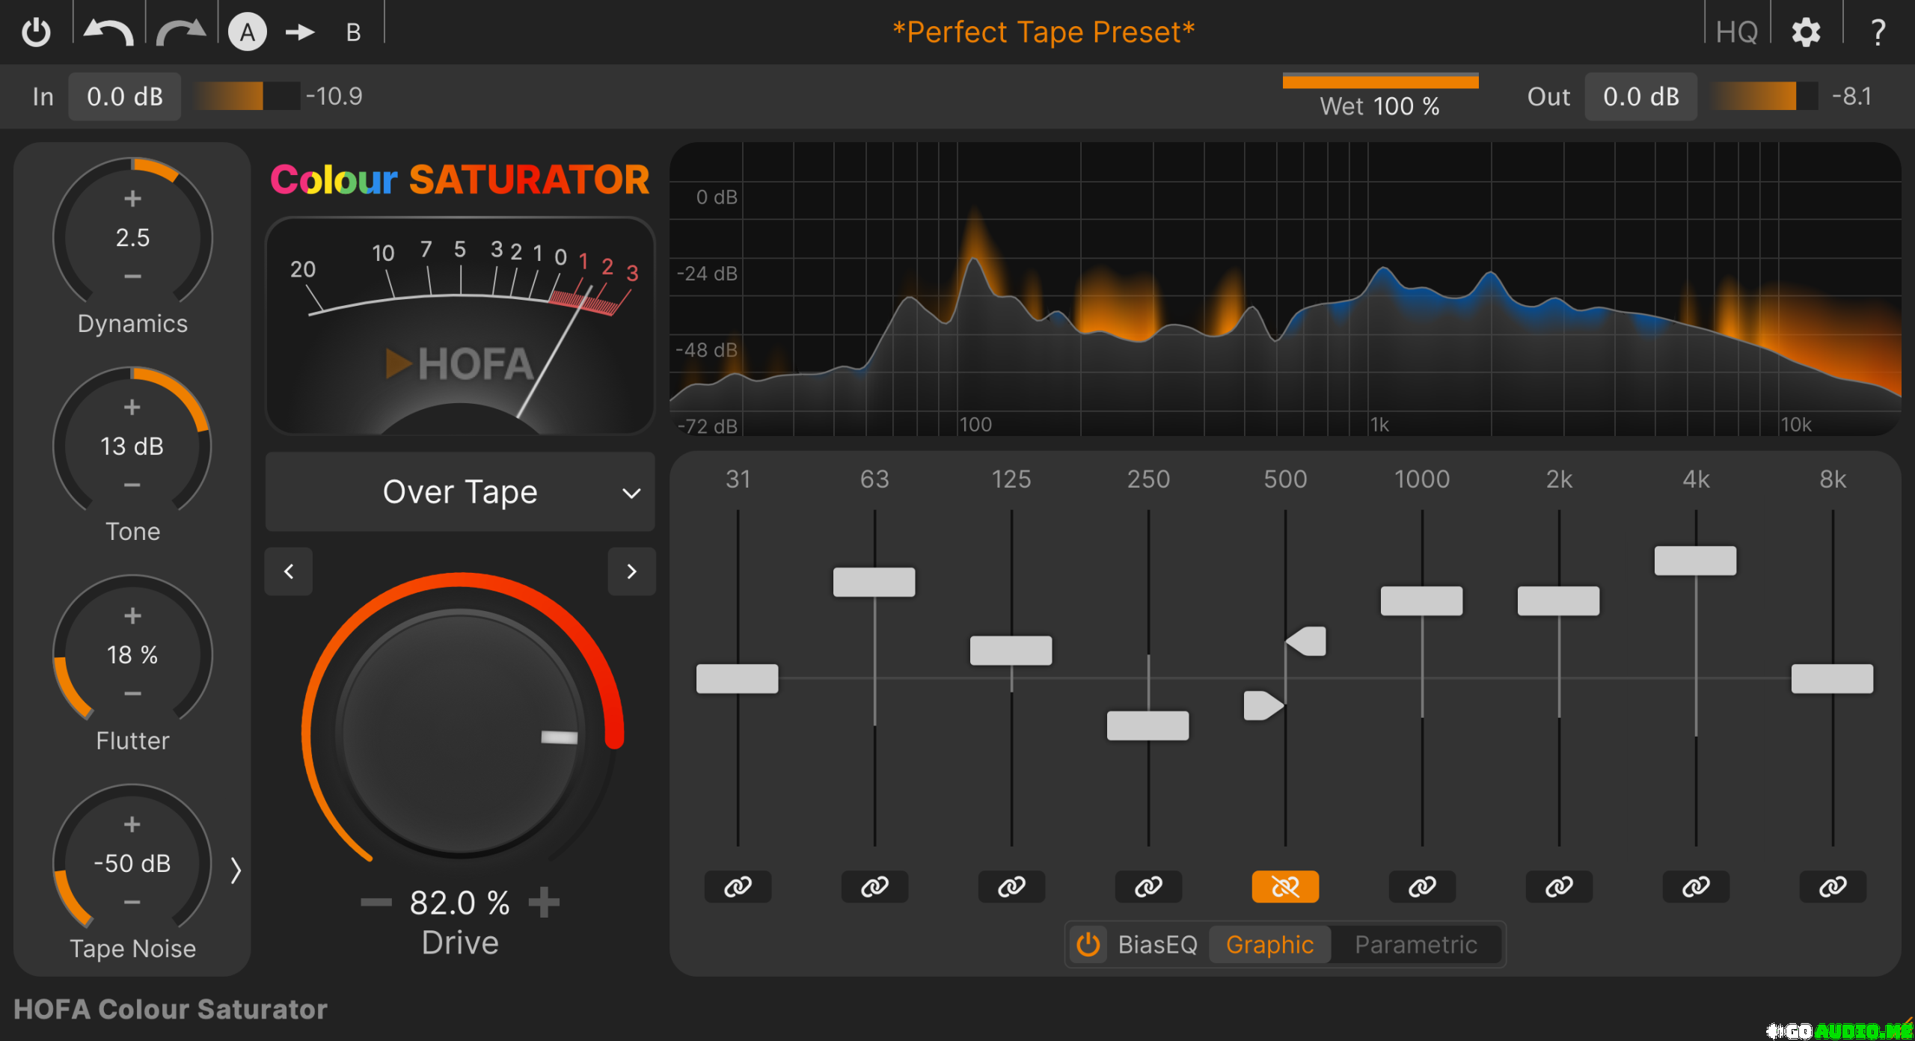Relink the unlinked 500 band
Viewport: 1915px width, 1041px height.
click(x=1285, y=887)
